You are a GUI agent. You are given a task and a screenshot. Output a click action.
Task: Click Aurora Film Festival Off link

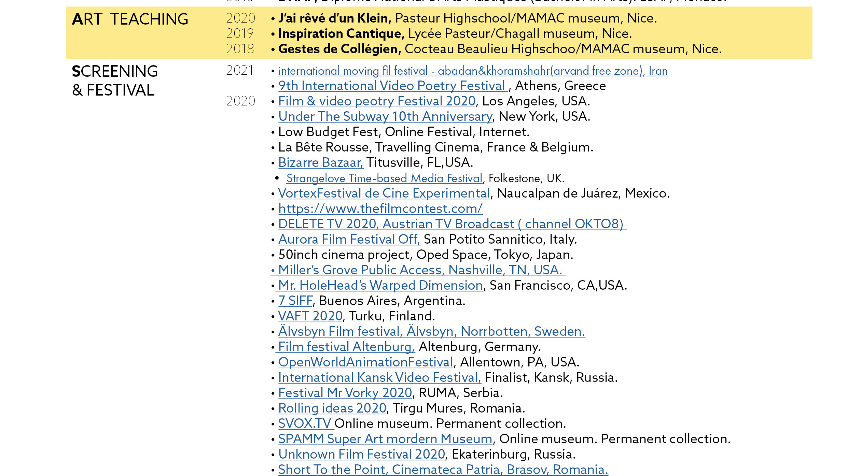[x=349, y=240]
